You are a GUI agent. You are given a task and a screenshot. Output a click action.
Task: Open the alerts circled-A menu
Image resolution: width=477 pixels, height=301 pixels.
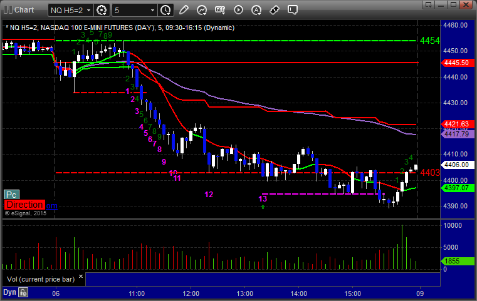256,10
